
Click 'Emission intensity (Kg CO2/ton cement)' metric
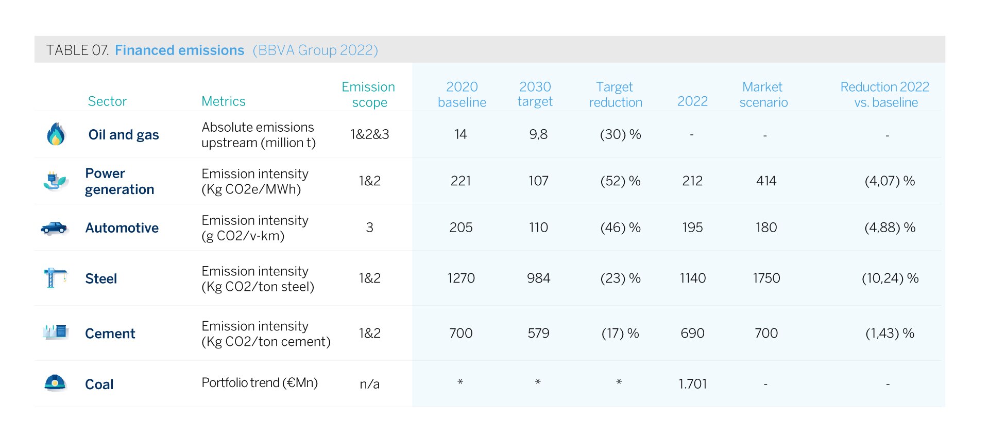click(x=266, y=334)
